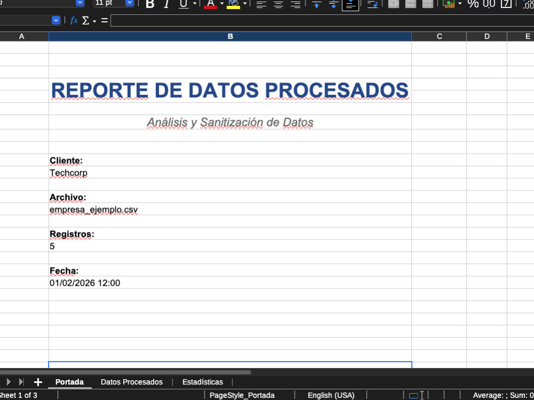Format cell as date

point(506,4)
